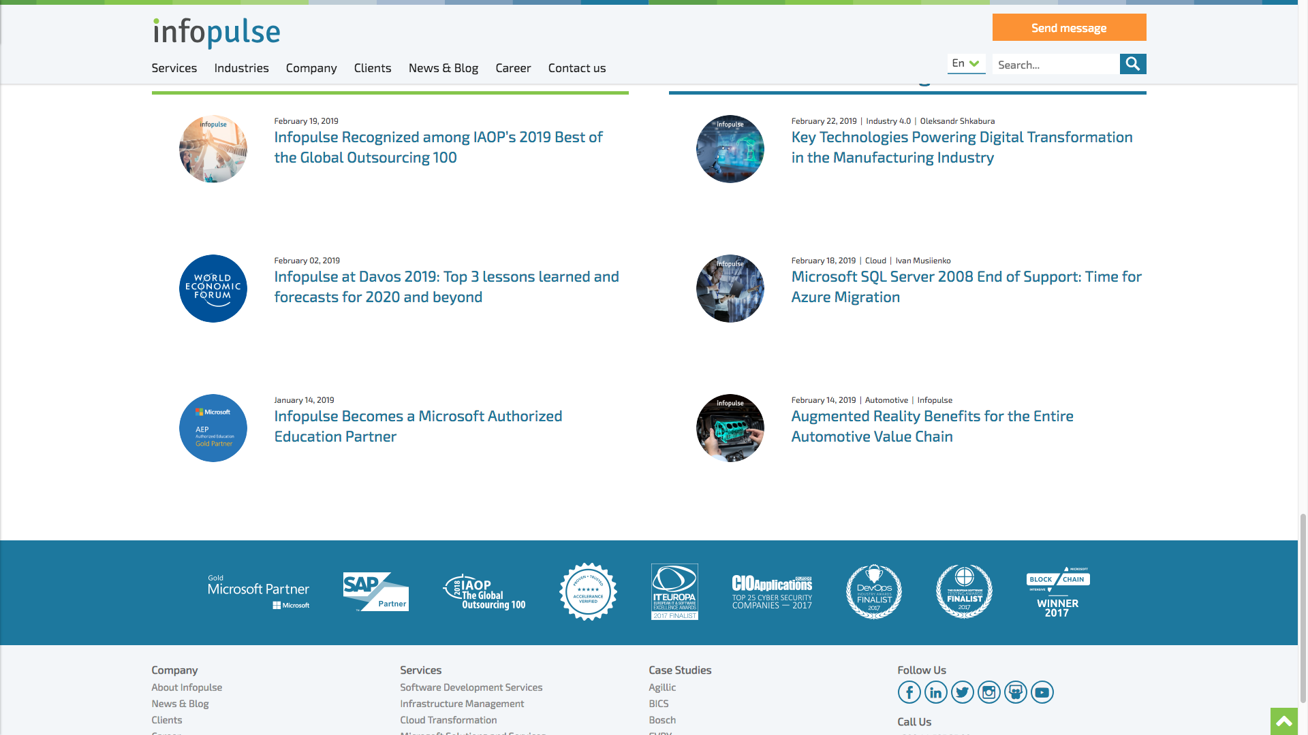Click the SAP Partner badge
This screenshot has height=735, width=1308.
tap(375, 591)
